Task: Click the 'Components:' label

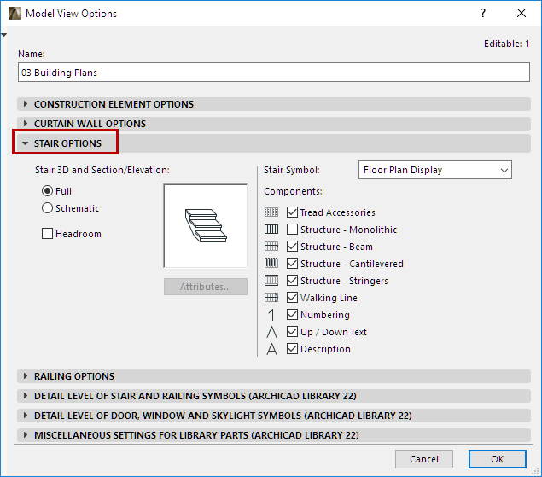Action: coord(293,191)
